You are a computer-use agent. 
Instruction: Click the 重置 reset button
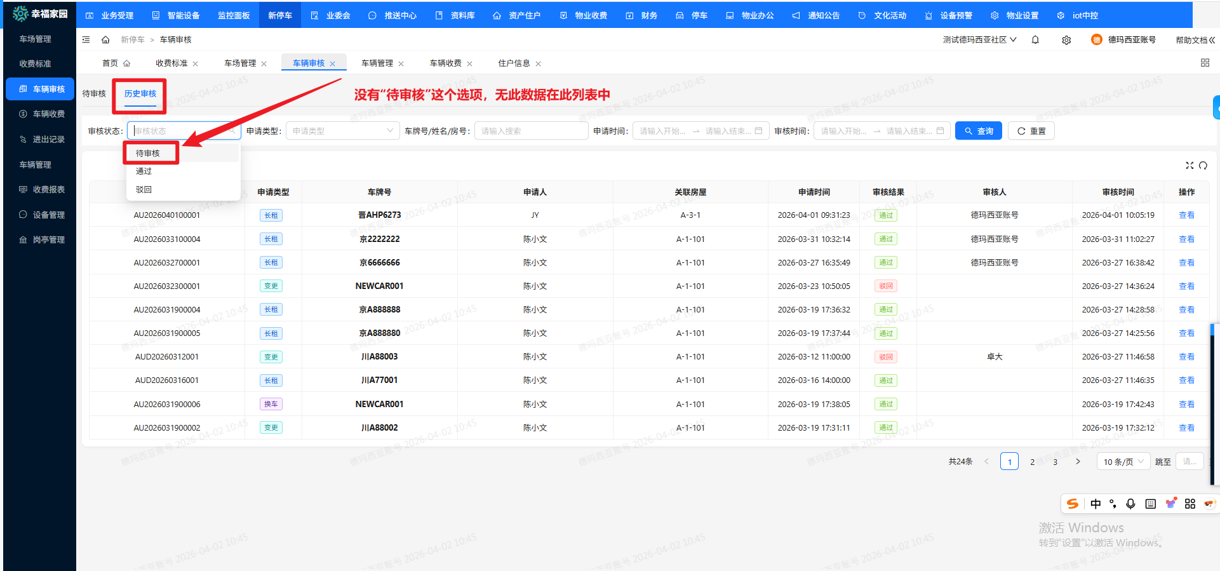(x=1031, y=131)
